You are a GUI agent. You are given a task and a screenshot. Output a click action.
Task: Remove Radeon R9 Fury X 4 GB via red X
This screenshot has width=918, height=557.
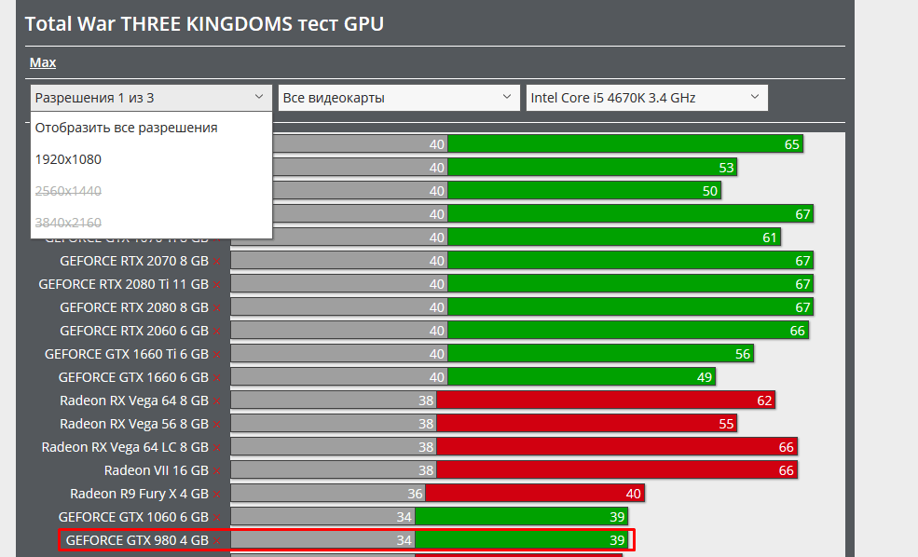click(x=216, y=495)
